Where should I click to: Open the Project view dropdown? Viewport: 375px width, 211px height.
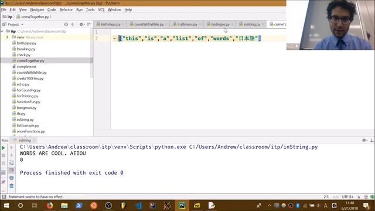point(22,25)
